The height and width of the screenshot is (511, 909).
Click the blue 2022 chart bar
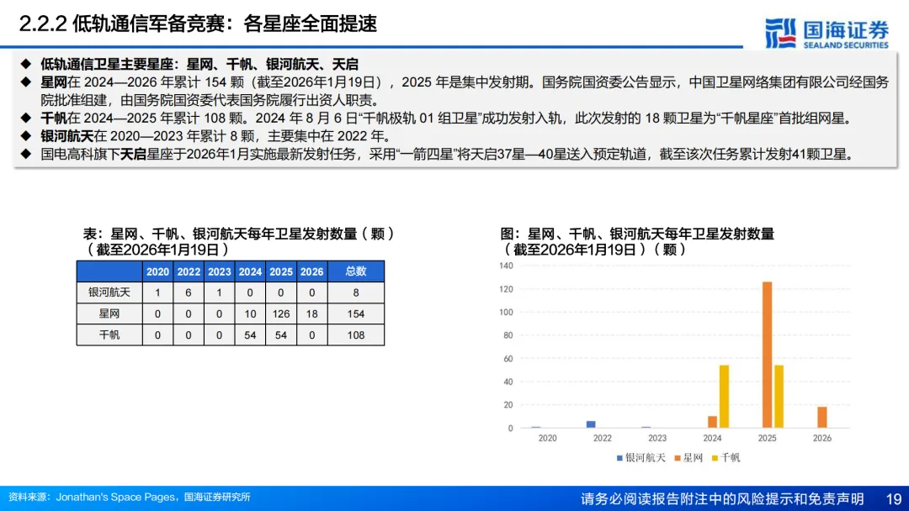pyautogui.click(x=591, y=424)
